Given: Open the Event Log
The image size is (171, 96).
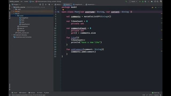Looking at the screenshot, I should (x=156, y=93).
